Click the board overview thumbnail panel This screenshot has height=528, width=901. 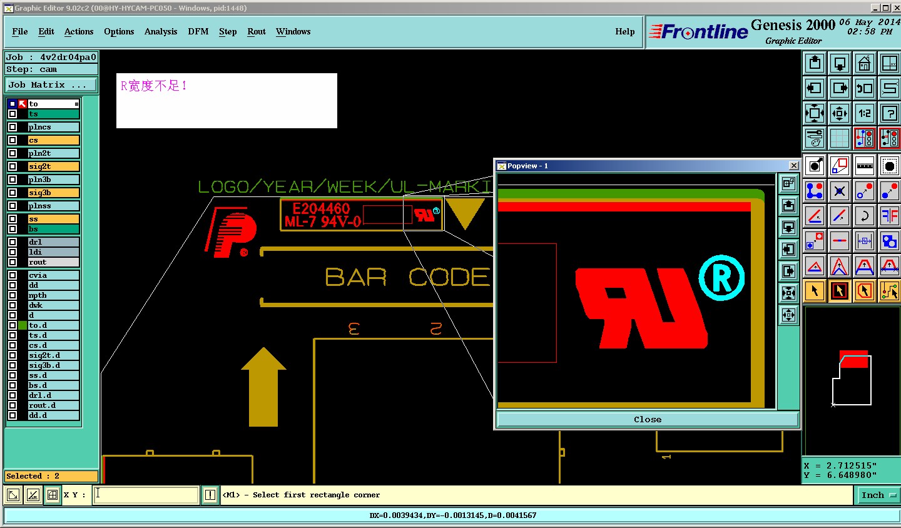tap(851, 380)
